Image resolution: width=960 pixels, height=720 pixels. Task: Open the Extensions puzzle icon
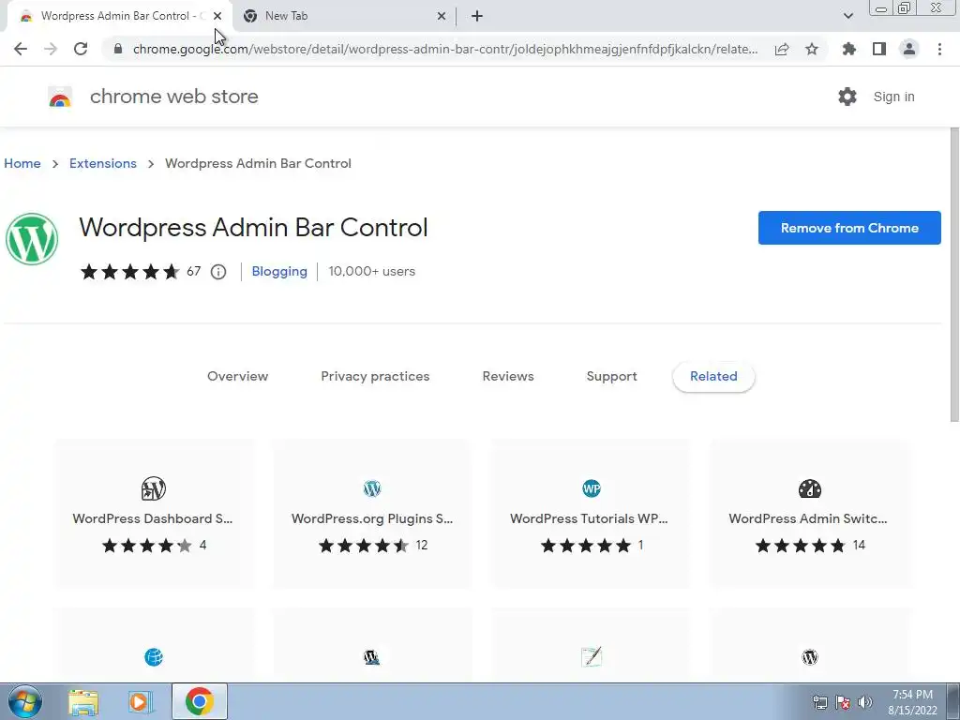pos(849,49)
